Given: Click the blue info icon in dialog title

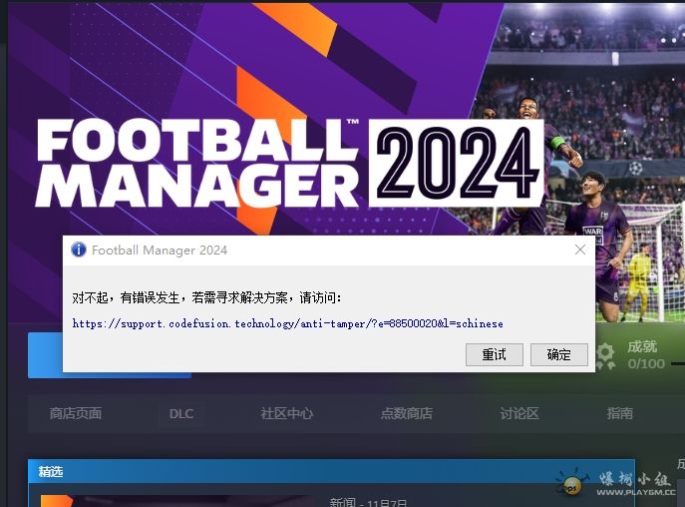Looking at the screenshot, I should pyautogui.click(x=79, y=250).
